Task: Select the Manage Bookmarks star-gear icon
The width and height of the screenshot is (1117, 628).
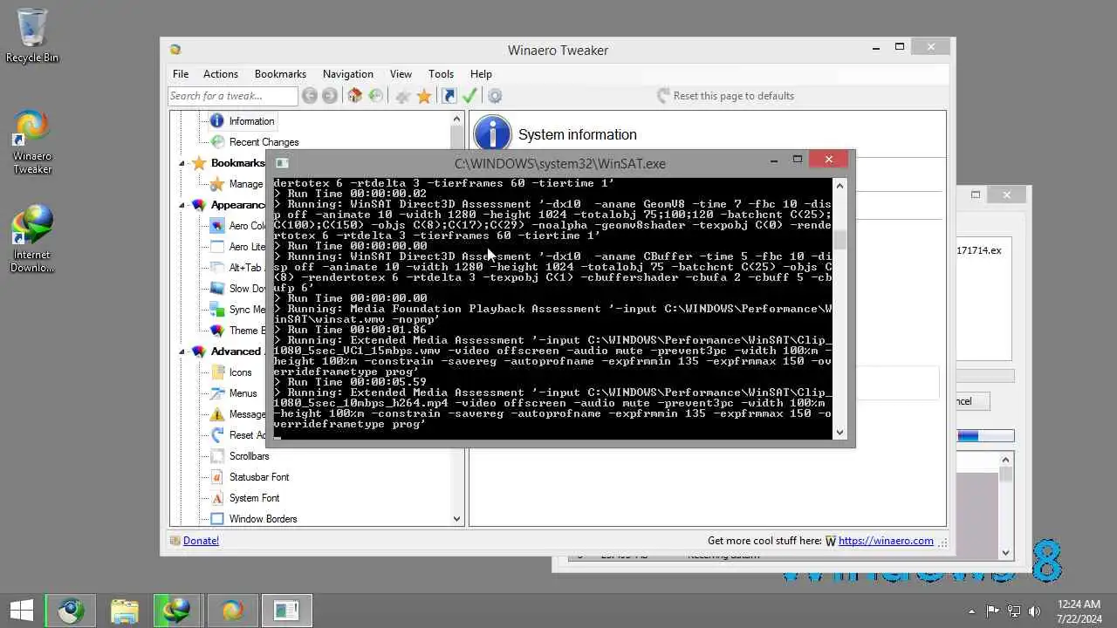Action: 216,184
